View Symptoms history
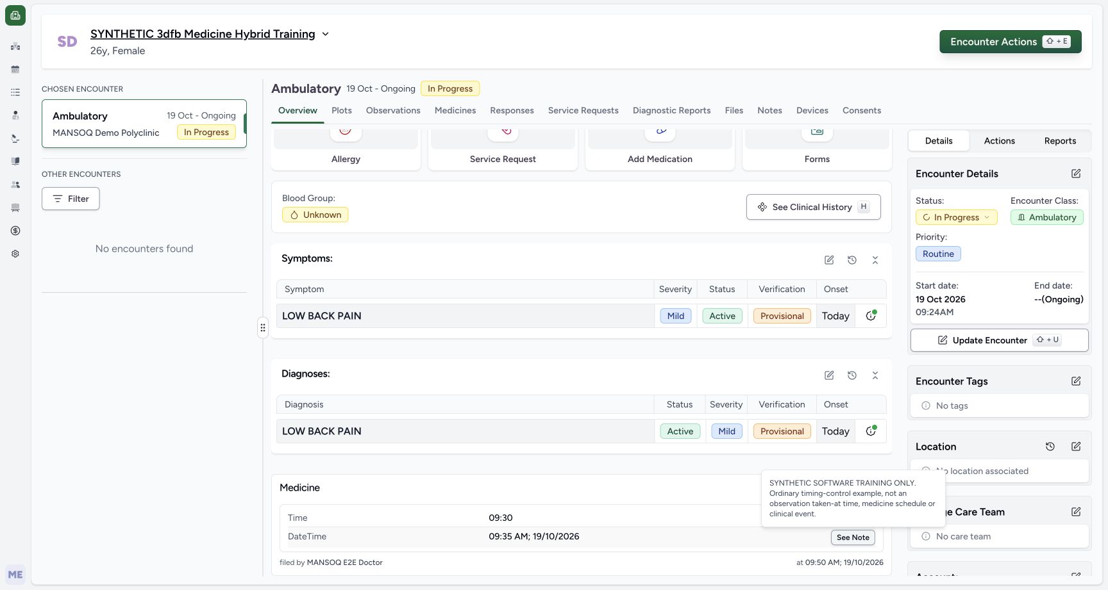Screen dimensions: 1108x590 click(852, 260)
